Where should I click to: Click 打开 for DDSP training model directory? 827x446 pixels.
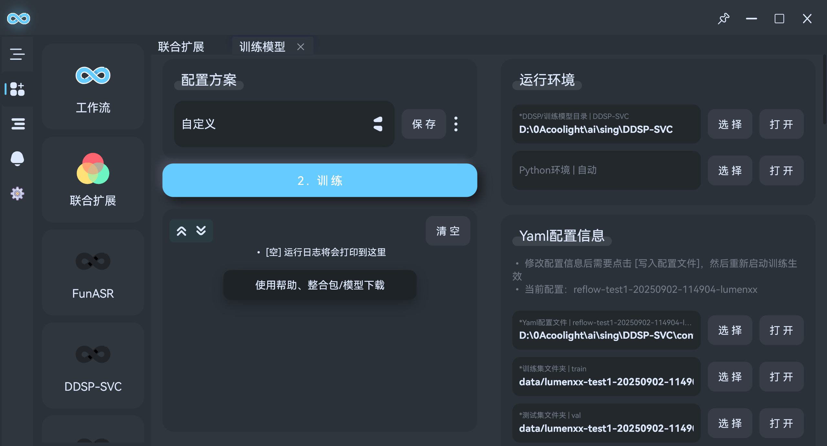coord(781,124)
